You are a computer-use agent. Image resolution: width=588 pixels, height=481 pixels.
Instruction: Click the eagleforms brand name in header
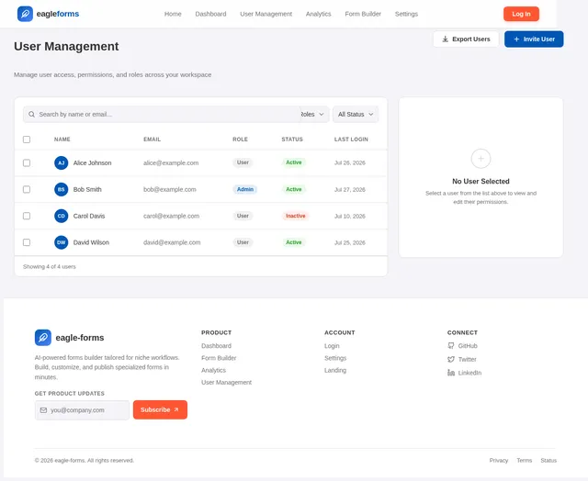pos(58,14)
